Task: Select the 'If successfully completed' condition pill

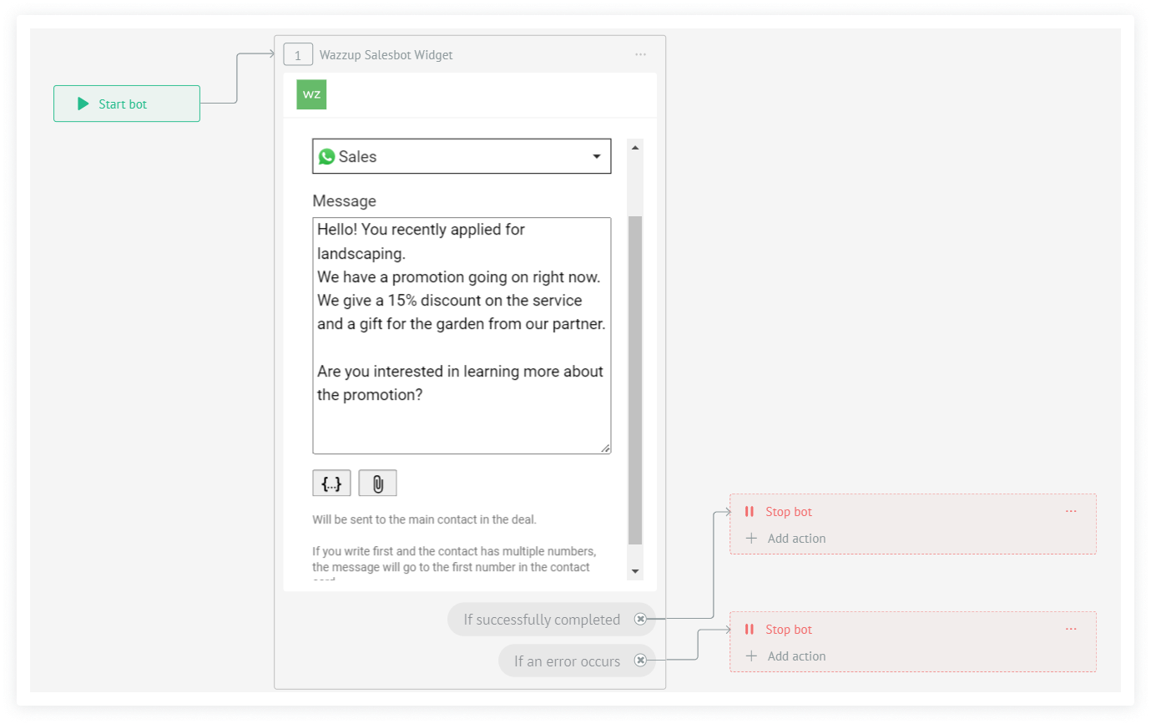Action: pyautogui.click(x=552, y=620)
